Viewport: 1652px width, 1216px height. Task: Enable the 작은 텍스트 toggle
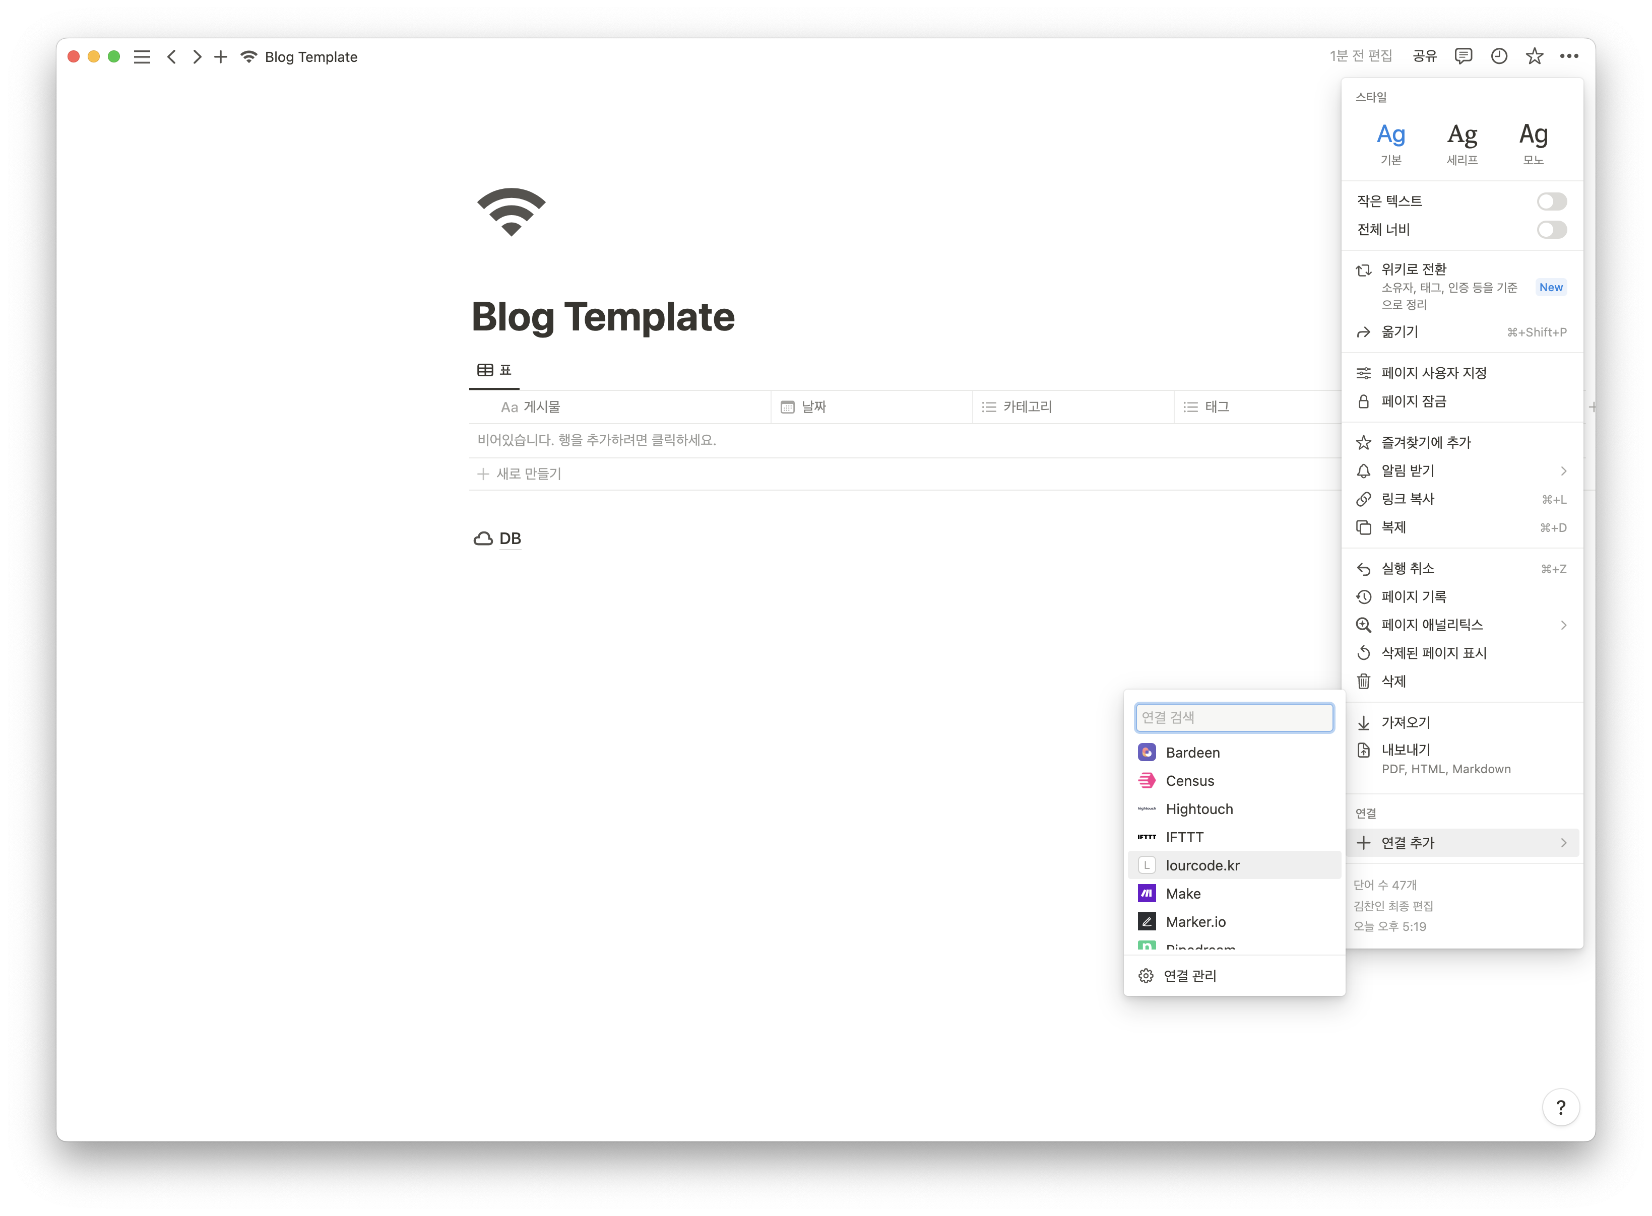[x=1551, y=201]
